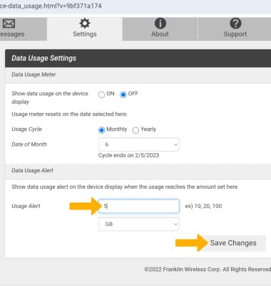Open the Messages envelope icon

(x=9, y=24)
